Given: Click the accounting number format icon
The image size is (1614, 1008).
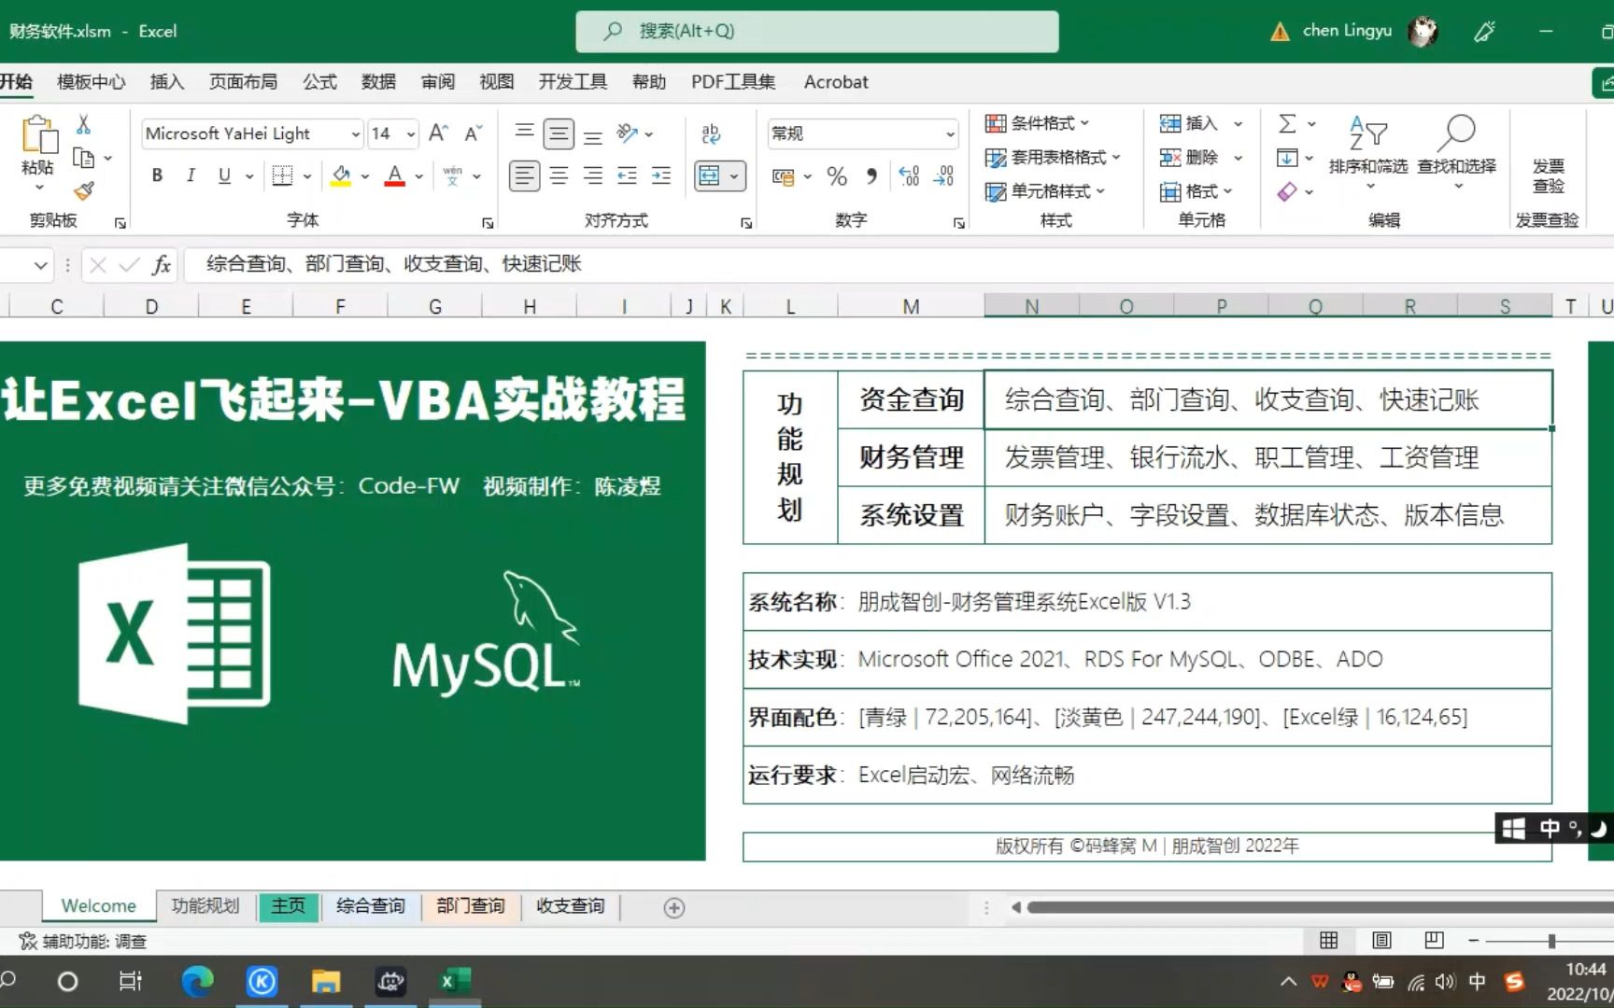Looking at the screenshot, I should click(x=783, y=176).
